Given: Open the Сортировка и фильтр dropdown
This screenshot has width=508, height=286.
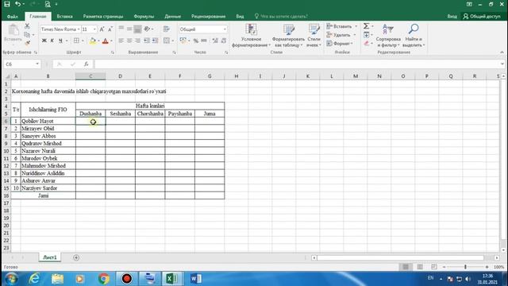Looking at the screenshot, I should [388, 36].
